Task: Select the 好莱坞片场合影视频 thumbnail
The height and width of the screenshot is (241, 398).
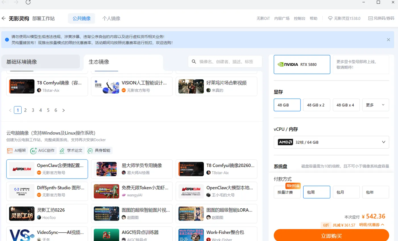Action: 191,86
